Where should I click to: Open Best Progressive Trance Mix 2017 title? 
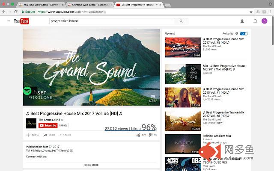(x=223, y=114)
